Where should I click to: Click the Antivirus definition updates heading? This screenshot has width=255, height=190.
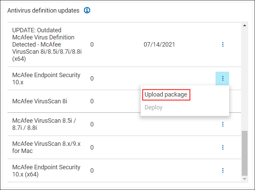click(x=43, y=11)
